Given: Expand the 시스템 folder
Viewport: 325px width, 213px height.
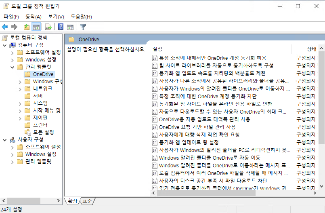Looking at the screenshot, I should (20, 104).
